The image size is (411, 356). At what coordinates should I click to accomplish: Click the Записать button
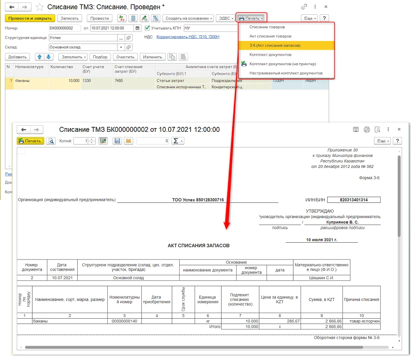pos(69,18)
